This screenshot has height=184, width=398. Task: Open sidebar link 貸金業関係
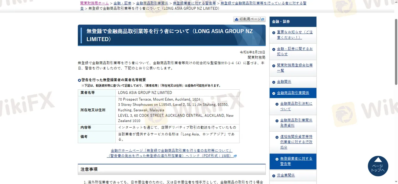pos(286,175)
